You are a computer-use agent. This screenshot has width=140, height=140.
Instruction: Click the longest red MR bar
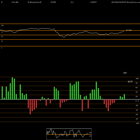(x=30, y=107)
